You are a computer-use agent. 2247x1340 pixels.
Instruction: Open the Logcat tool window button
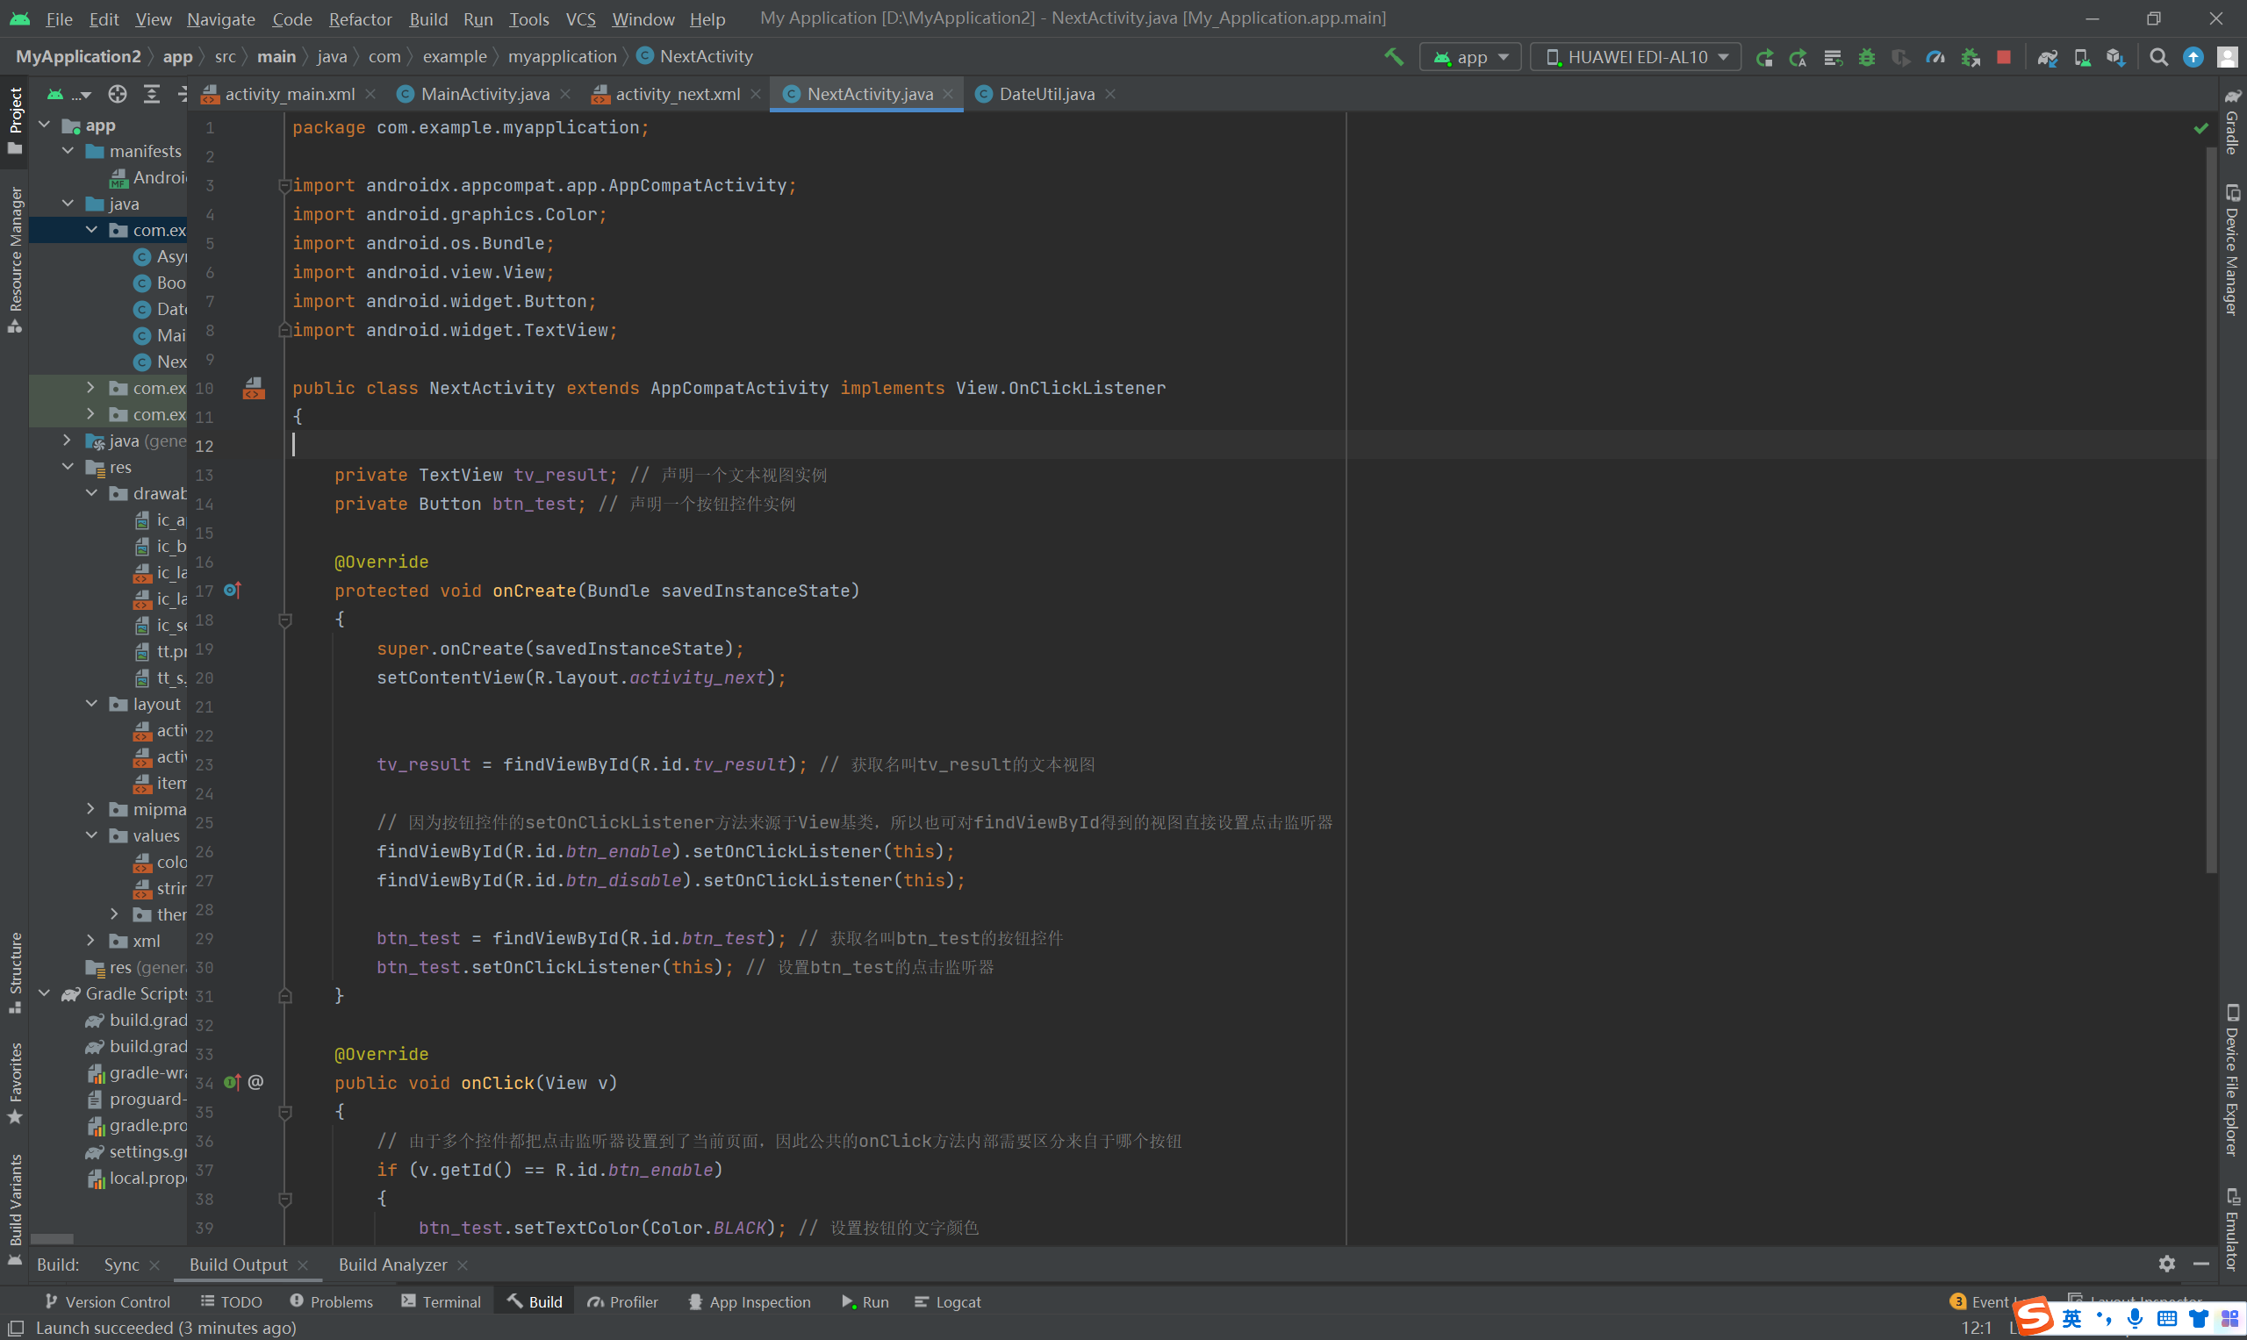tap(947, 1301)
